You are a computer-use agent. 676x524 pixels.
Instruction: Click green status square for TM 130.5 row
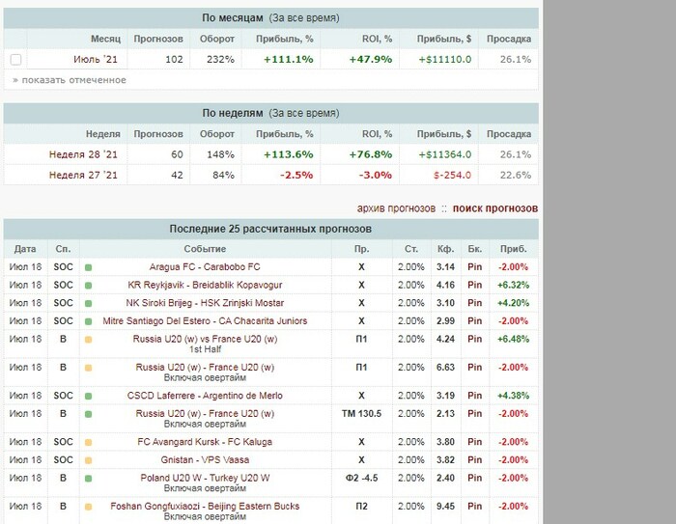(89, 414)
